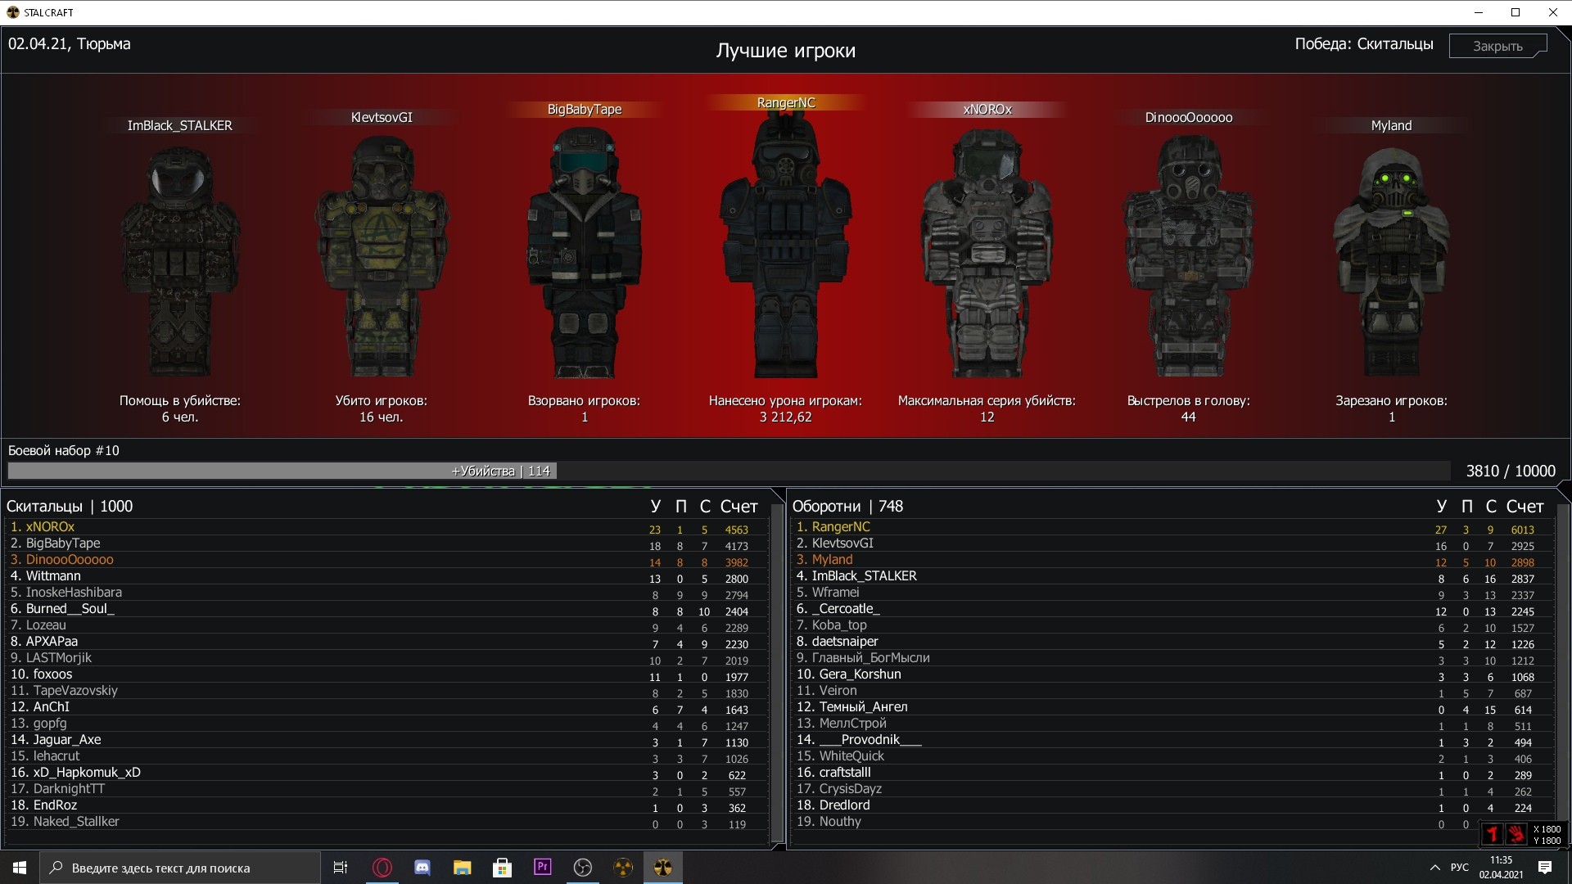The height and width of the screenshot is (884, 1572).
Task: Select the 13. МеллСтрой row
Action: 1172,724
